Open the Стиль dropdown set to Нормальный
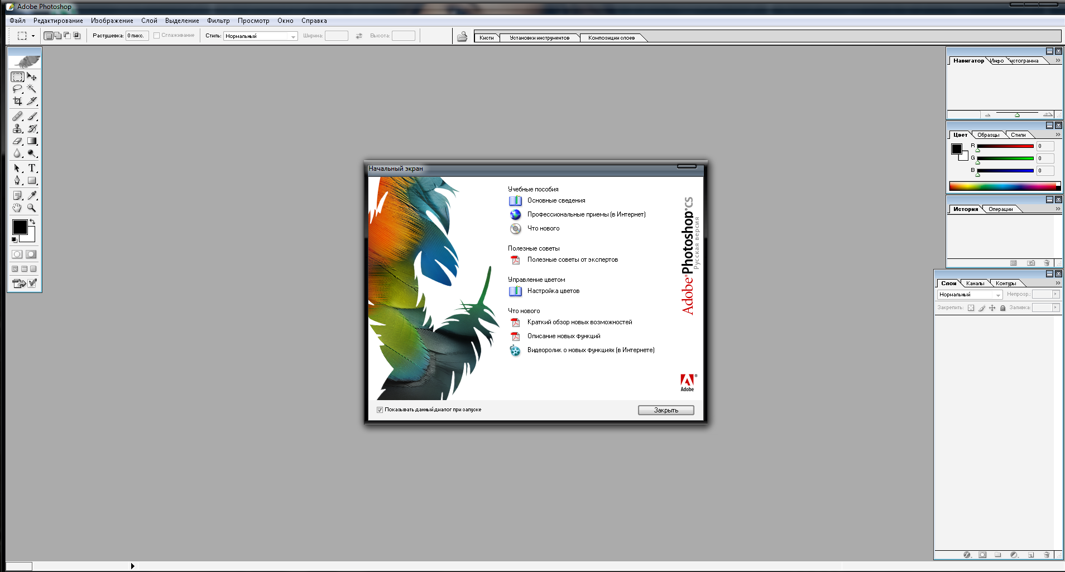Image resolution: width=1065 pixels, height=572 pixels. pos(260,36)
